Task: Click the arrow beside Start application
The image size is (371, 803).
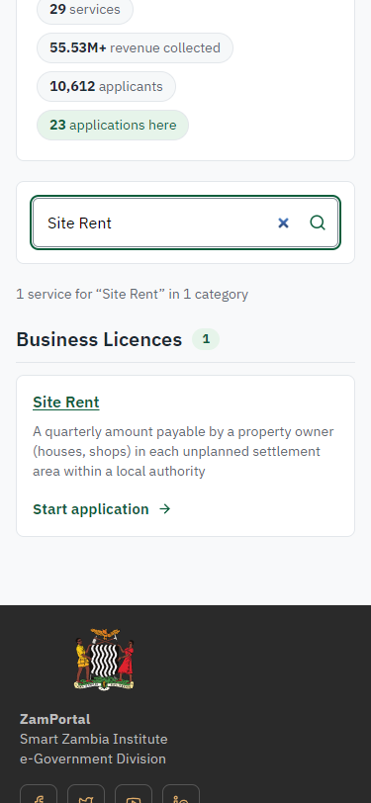Action: [164, 509]
